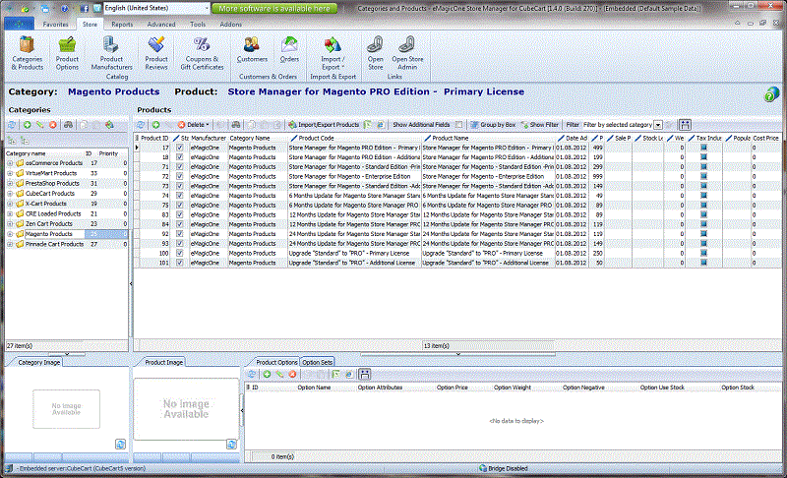Refresh the products grid

141,125
